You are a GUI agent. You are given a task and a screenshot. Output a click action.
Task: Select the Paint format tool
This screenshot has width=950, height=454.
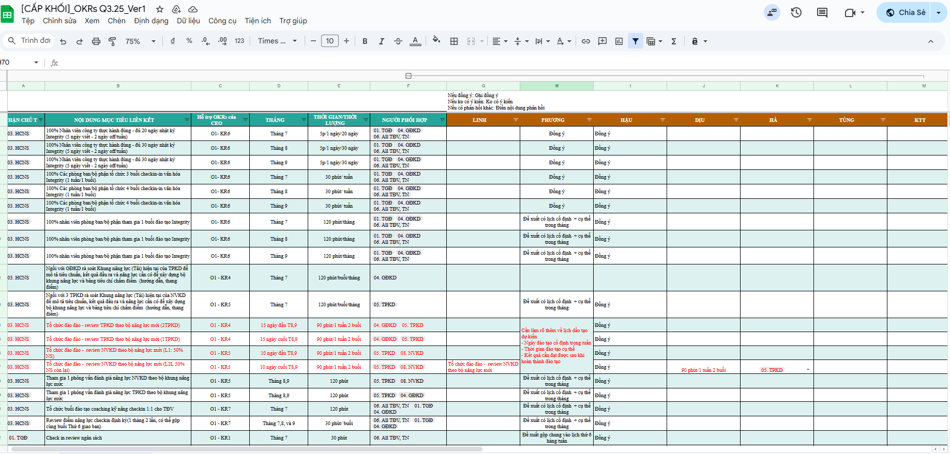click(x=112, y=41)
